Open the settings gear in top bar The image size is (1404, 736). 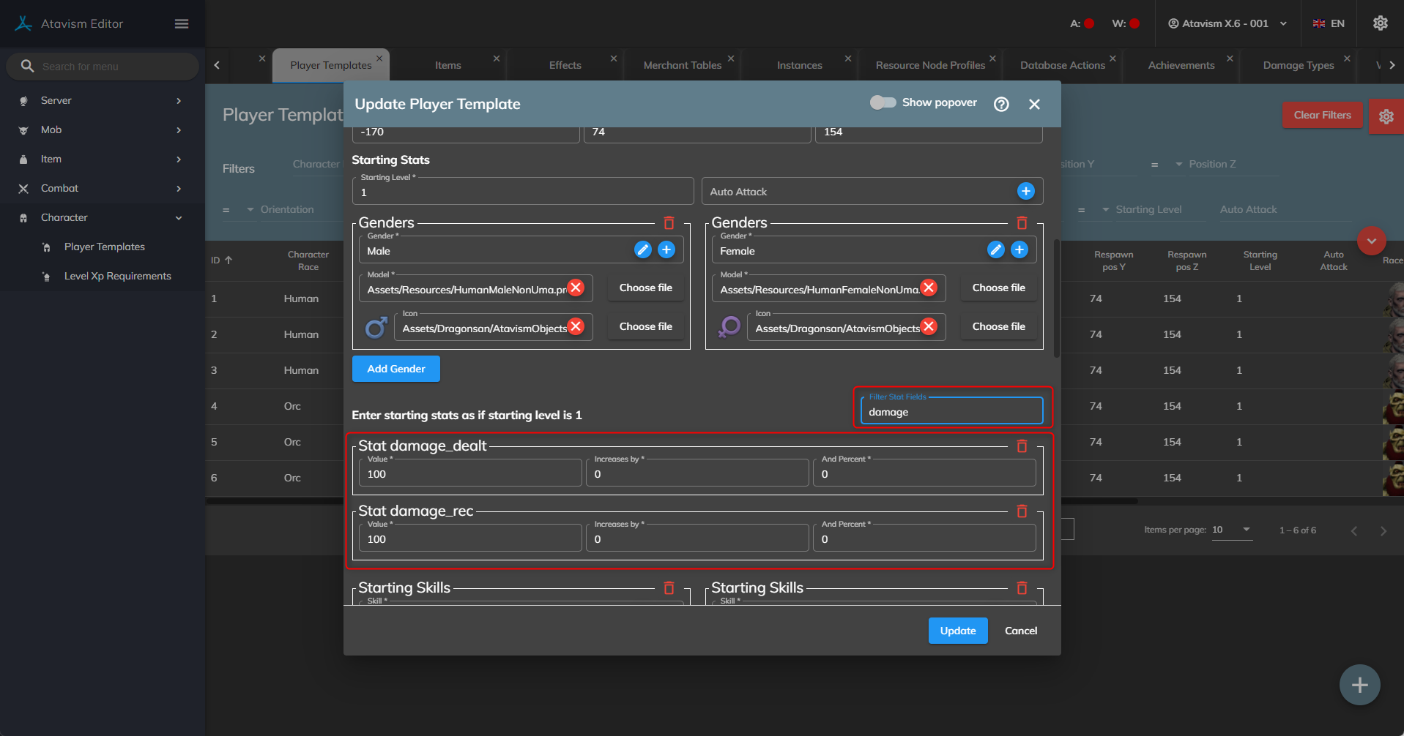coord(1380,23)
